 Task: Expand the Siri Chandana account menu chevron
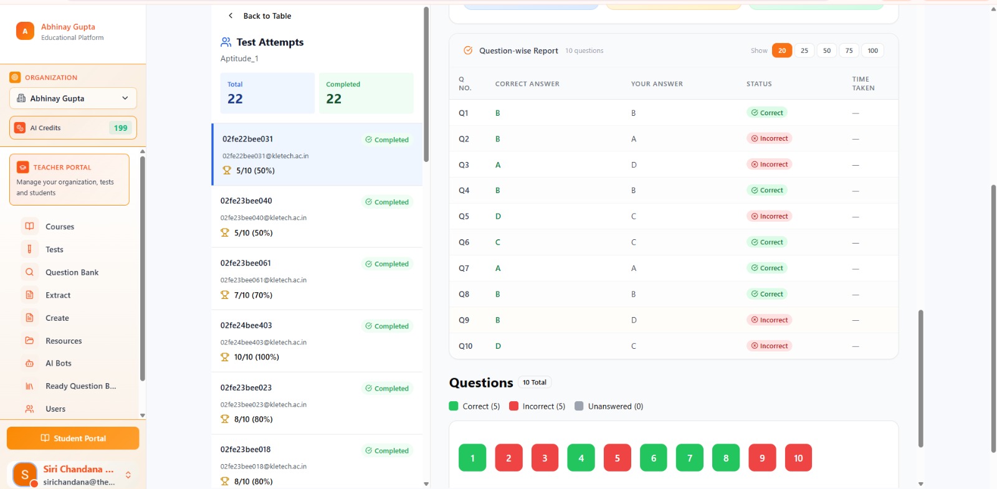[128, 475]
